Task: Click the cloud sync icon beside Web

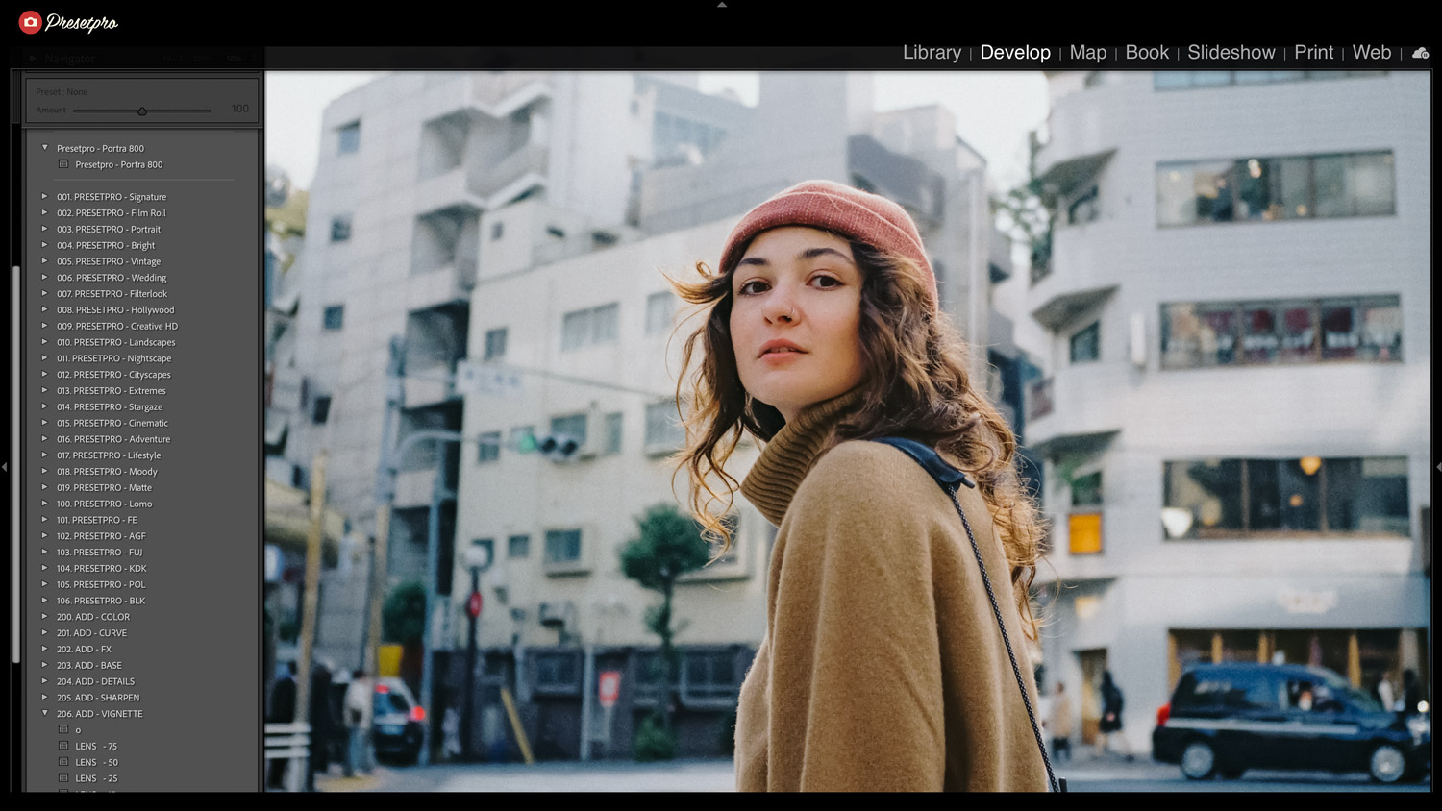Action: click(1420, 54)
